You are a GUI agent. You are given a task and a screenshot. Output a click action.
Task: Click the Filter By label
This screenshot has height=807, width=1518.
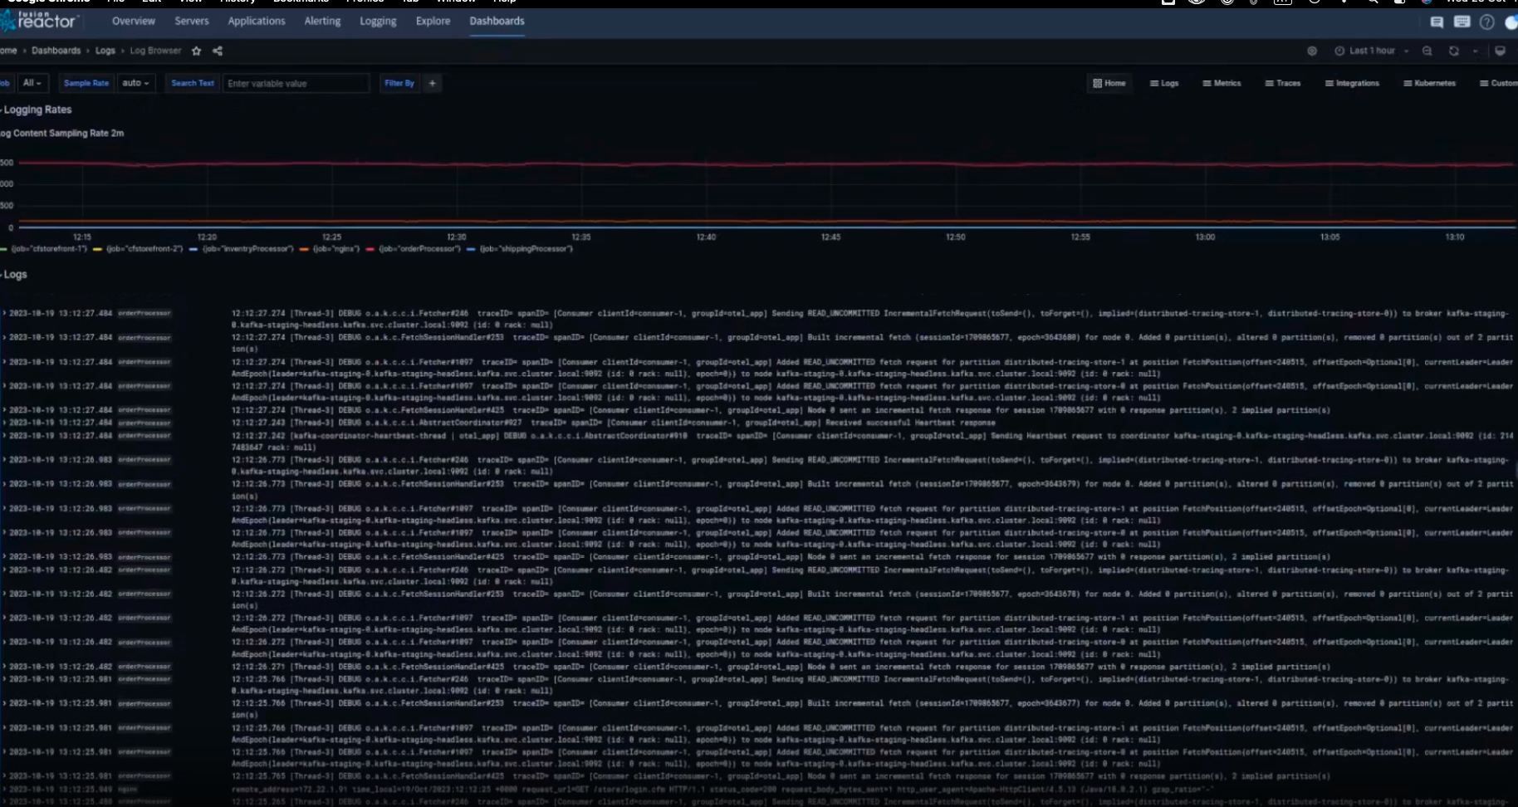(399, 83)
